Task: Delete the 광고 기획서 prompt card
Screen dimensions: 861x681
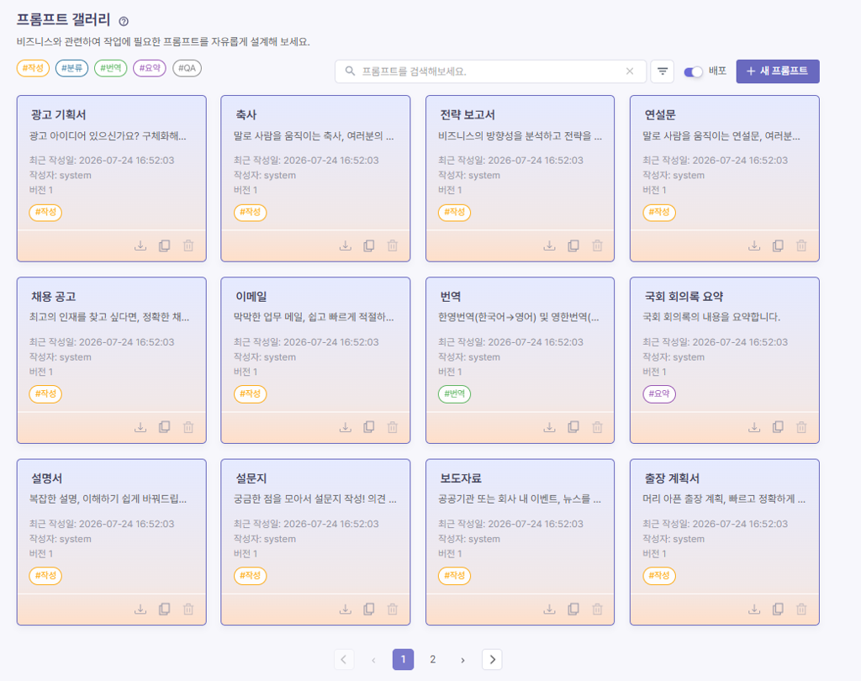Action: pyautogui.click(x=188, y=245)
